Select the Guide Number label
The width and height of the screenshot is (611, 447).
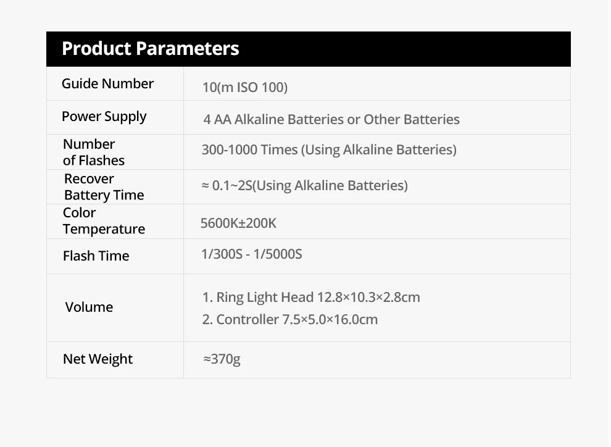point(107,83)
